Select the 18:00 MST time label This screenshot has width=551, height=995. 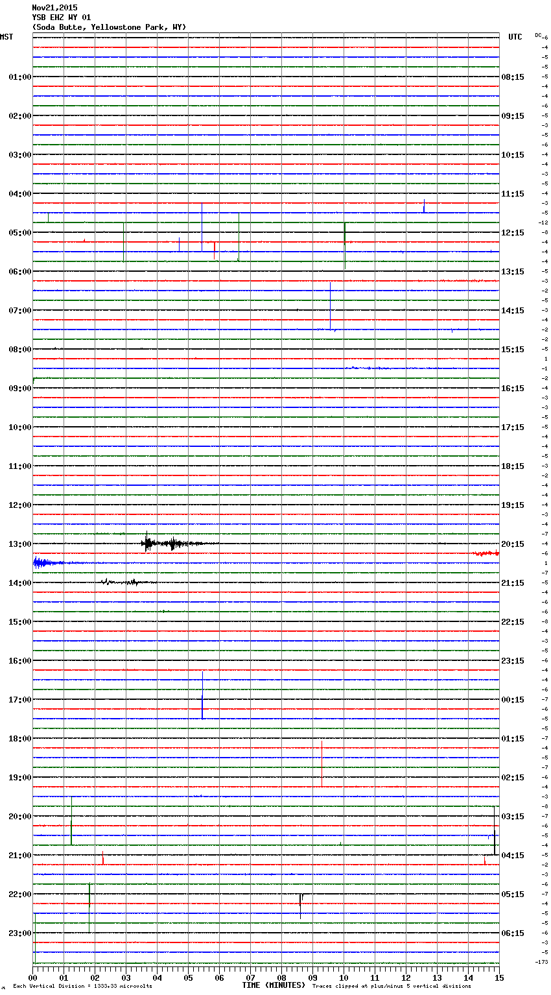(x=20, y=739)
